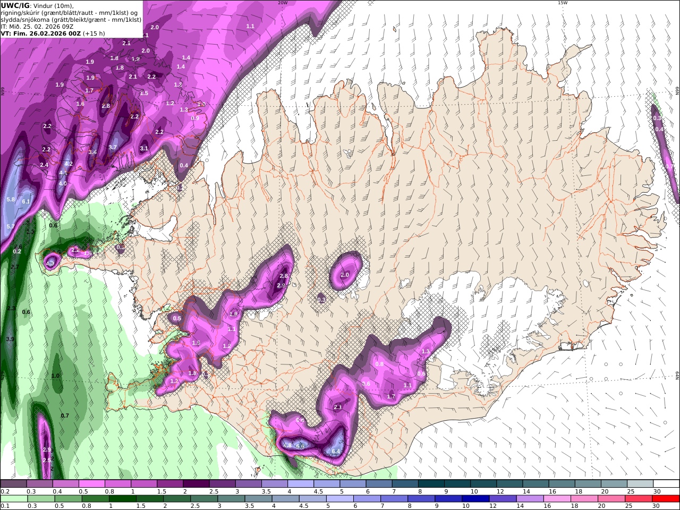Pick the light grey snow swatch for 25–30
This screenshot has width=680, height=510.
click(641, 484)
